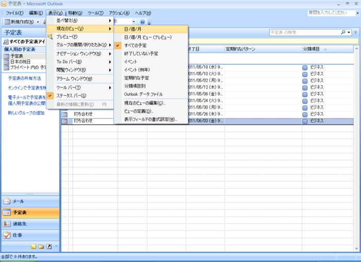Open the ツール menu
The width and height of the screenshot is (361, 262).
(x=95, y=13)
